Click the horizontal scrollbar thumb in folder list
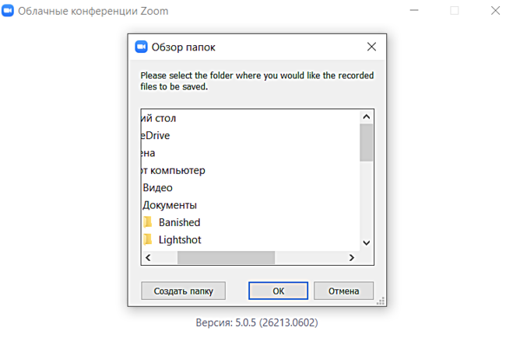This screenshot has height=338, width=513. pos(226,257)
